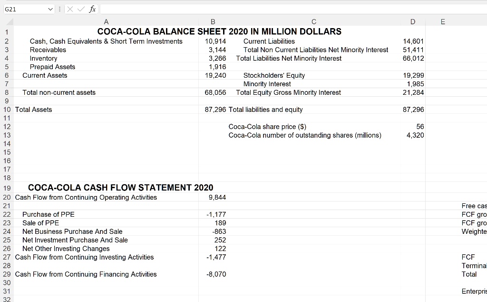Screen dimensions: 487x302
Task: Click the Cancel (X) icon beside formula bar
Action: point(69,9)
